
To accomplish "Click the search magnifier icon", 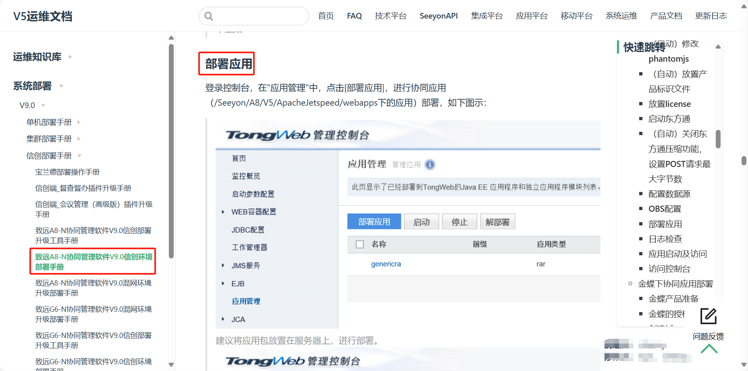I will pyautogui.click(x=208, y=16).
